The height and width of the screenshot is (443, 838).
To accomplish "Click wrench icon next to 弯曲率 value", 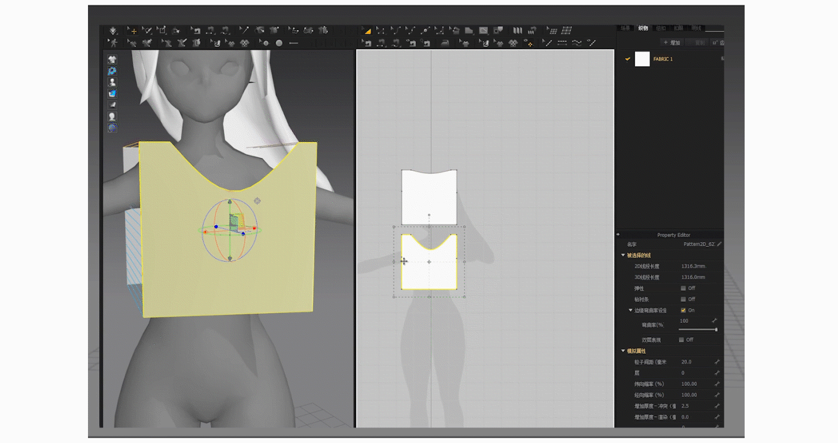I will [715, 321].
